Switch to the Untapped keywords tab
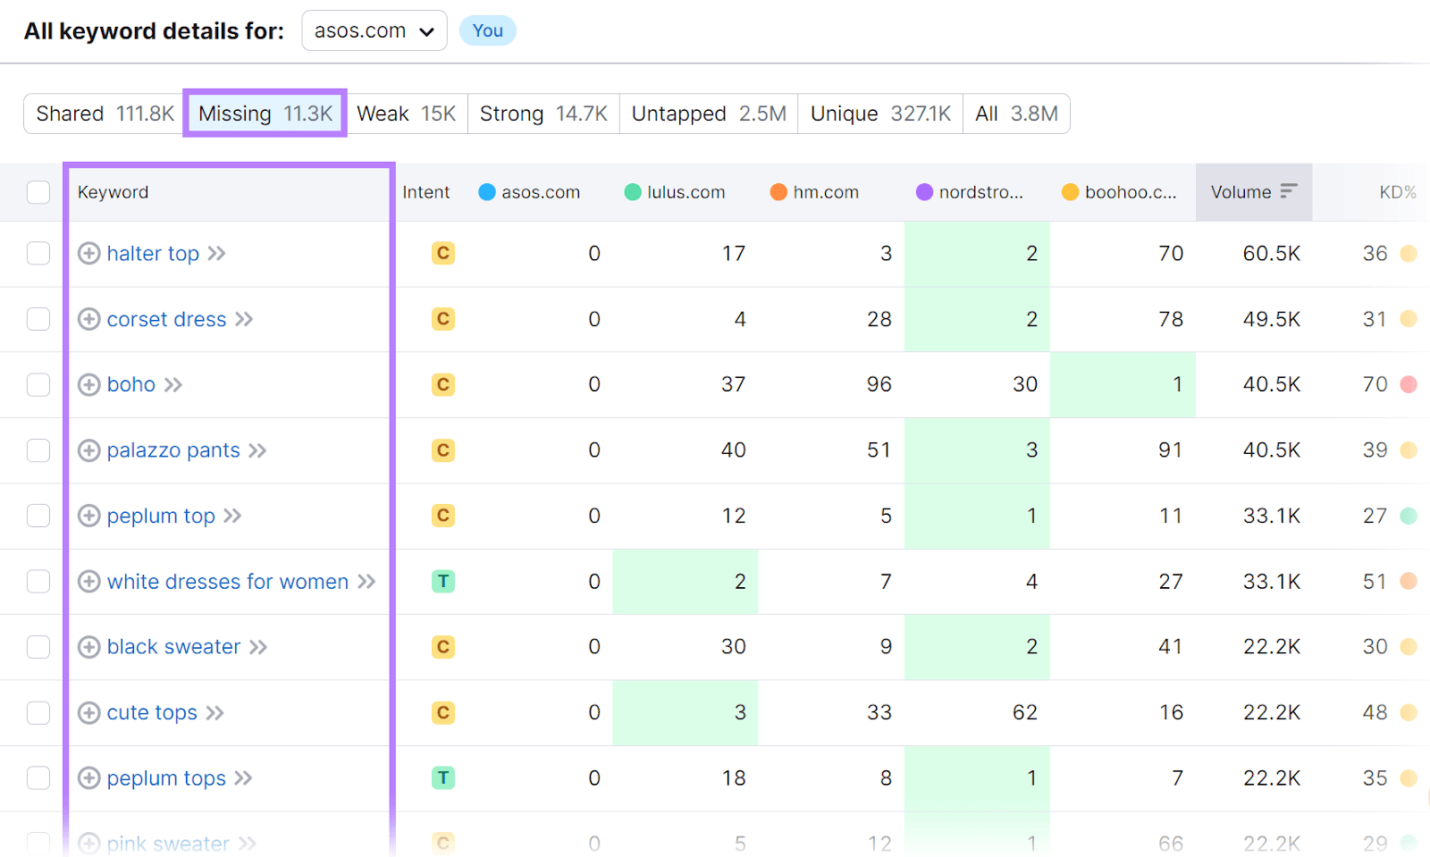 [708, 113]
